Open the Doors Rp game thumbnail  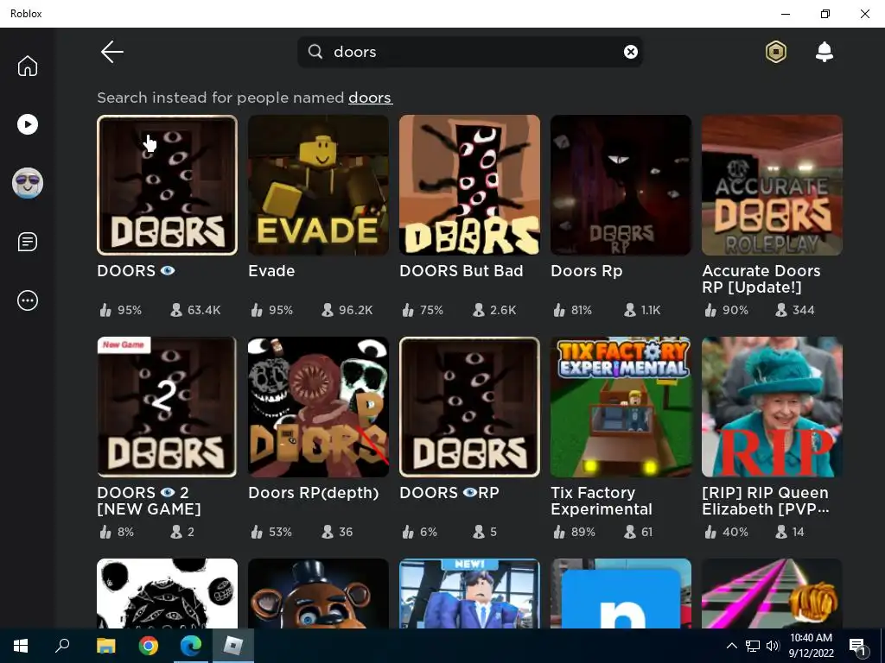621,185
